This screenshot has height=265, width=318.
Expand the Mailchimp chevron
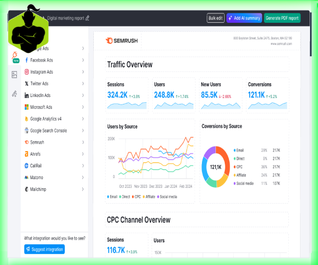[x=83, y=189]
